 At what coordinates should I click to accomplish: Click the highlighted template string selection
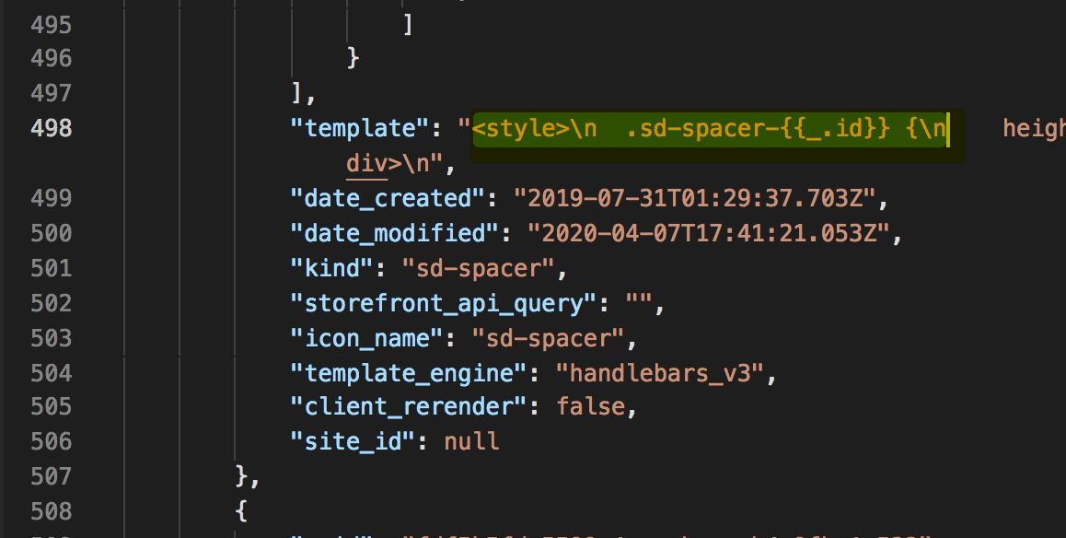point(709,128)
